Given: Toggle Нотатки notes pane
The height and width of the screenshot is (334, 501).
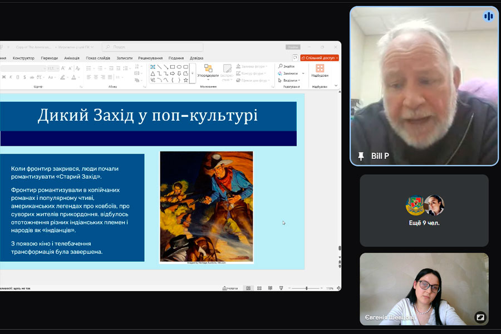Looking at the screenshot, I should (230, 288).
